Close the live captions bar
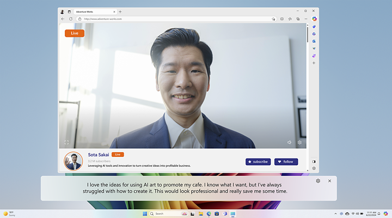 tap(329, 180)
